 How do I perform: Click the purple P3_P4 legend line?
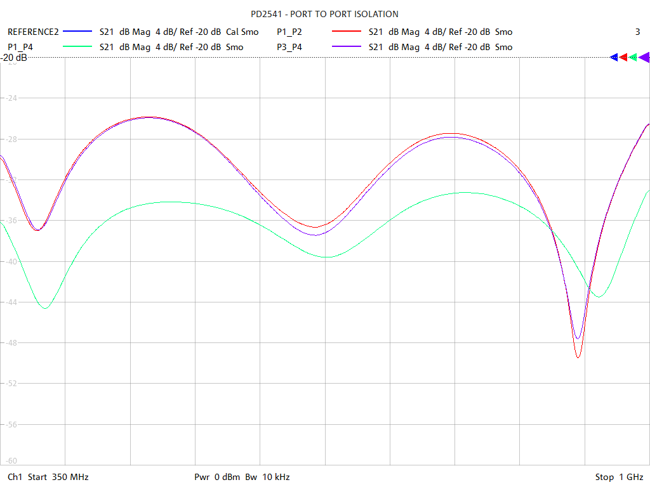pyautogui.click(x=347, y=47)
